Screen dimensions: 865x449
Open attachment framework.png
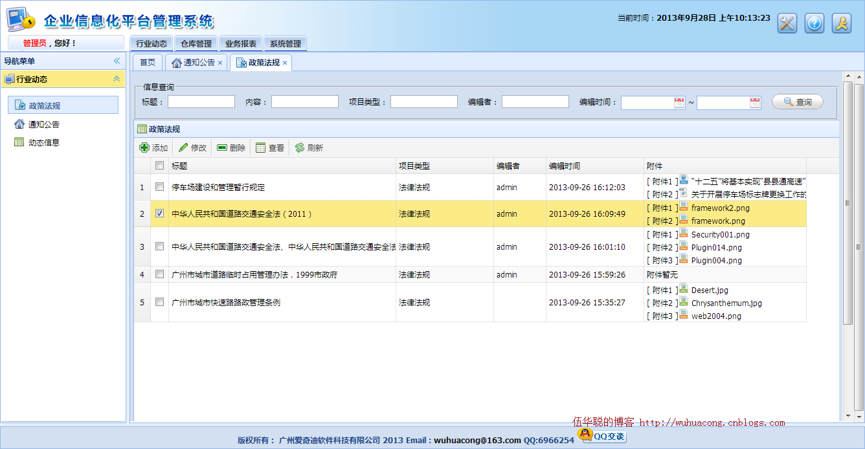[x=718, y=221]
